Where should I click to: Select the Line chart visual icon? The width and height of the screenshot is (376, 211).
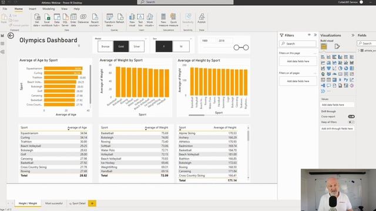(x=323, y=63)
